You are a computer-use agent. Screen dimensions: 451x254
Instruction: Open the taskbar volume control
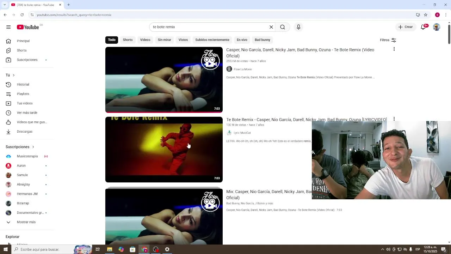pyautogui.click(x=388, y=249)
